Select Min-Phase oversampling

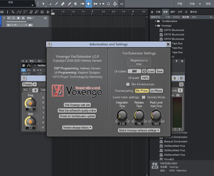pos(142,91)
